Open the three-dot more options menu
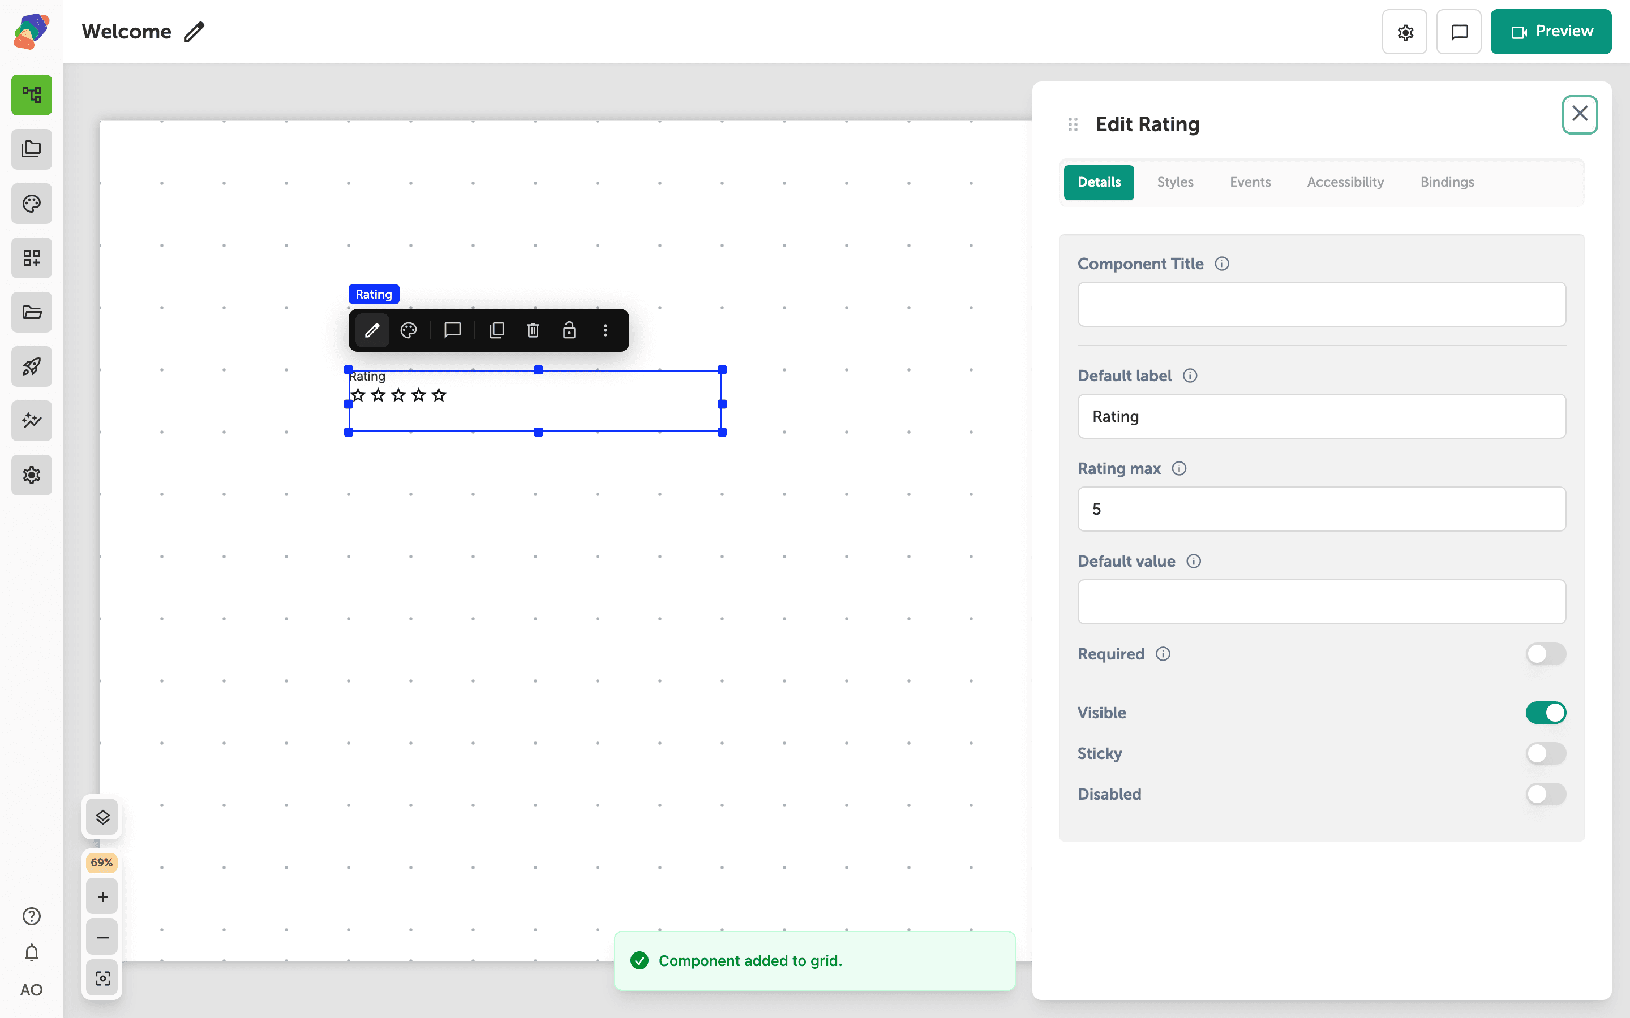Image resolution: width=1630 pixels, height=1018 pixels. pos(606,330)
